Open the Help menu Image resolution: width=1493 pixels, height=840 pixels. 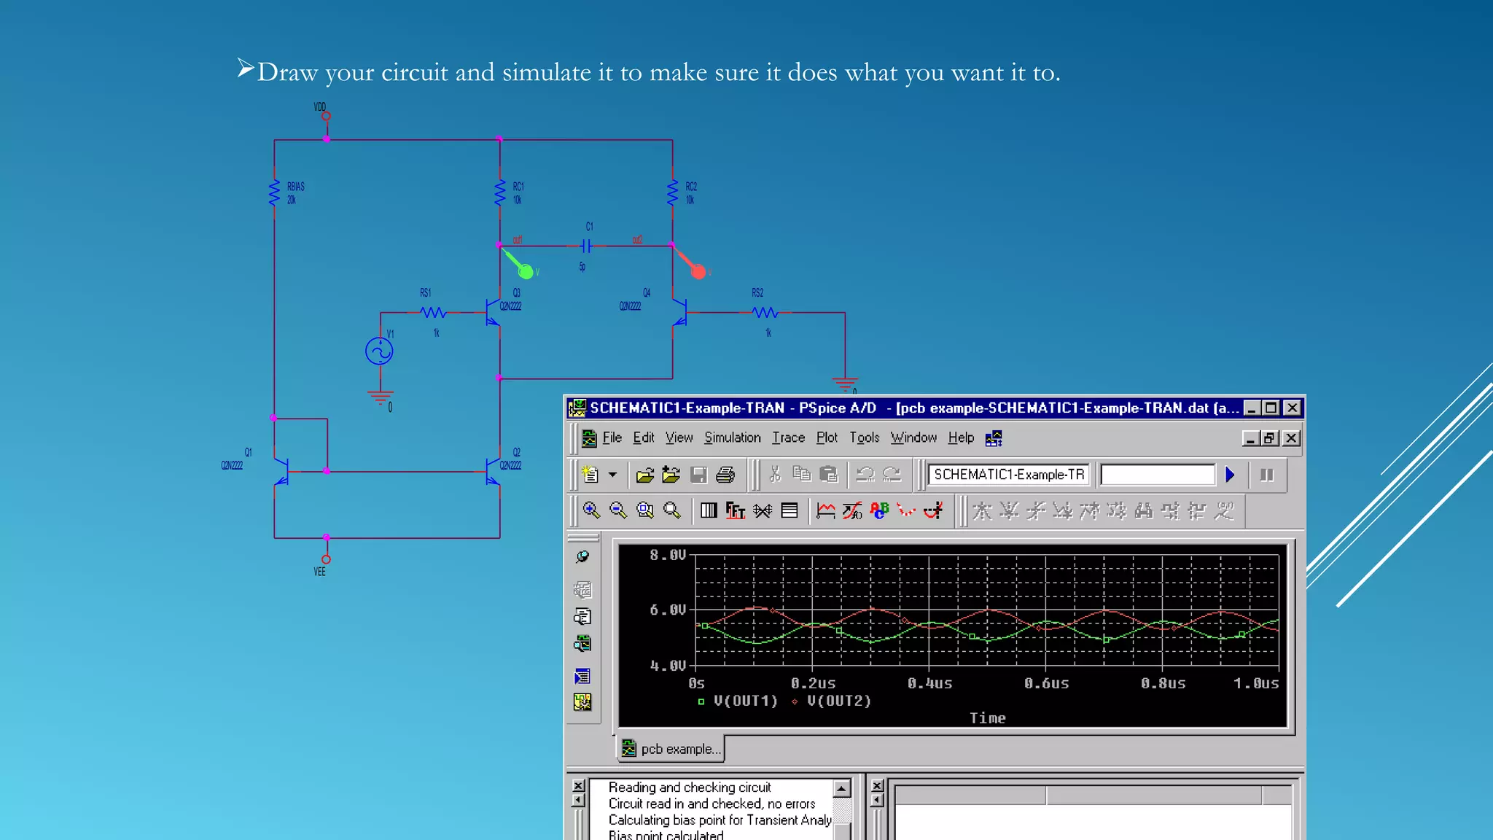[x=961, y=437]
